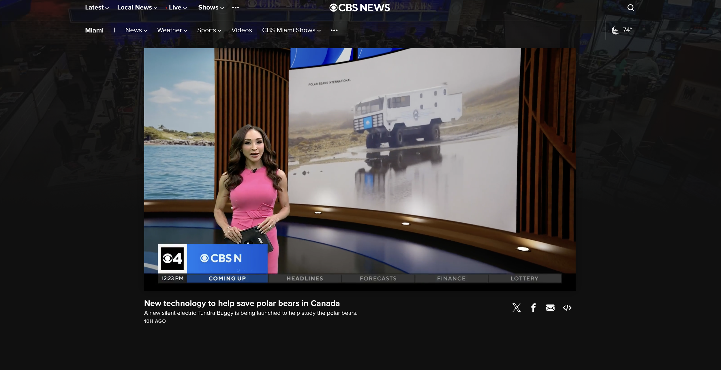721x370 pixels.
Task: Open the embed code icon
Action: (x=567, y=308)
